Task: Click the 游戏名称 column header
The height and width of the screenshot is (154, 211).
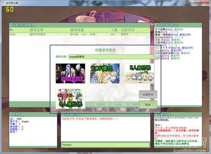Action: [35, 30]
